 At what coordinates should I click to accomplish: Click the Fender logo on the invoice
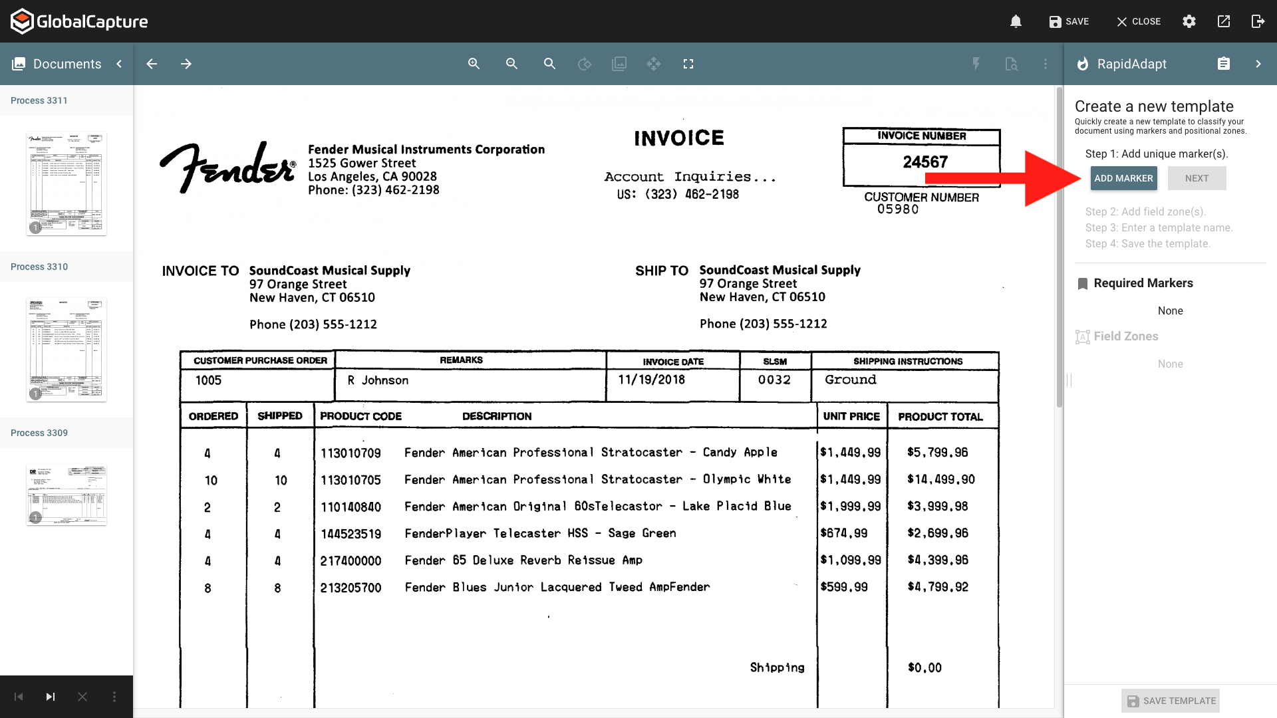(x=227, y=167)
